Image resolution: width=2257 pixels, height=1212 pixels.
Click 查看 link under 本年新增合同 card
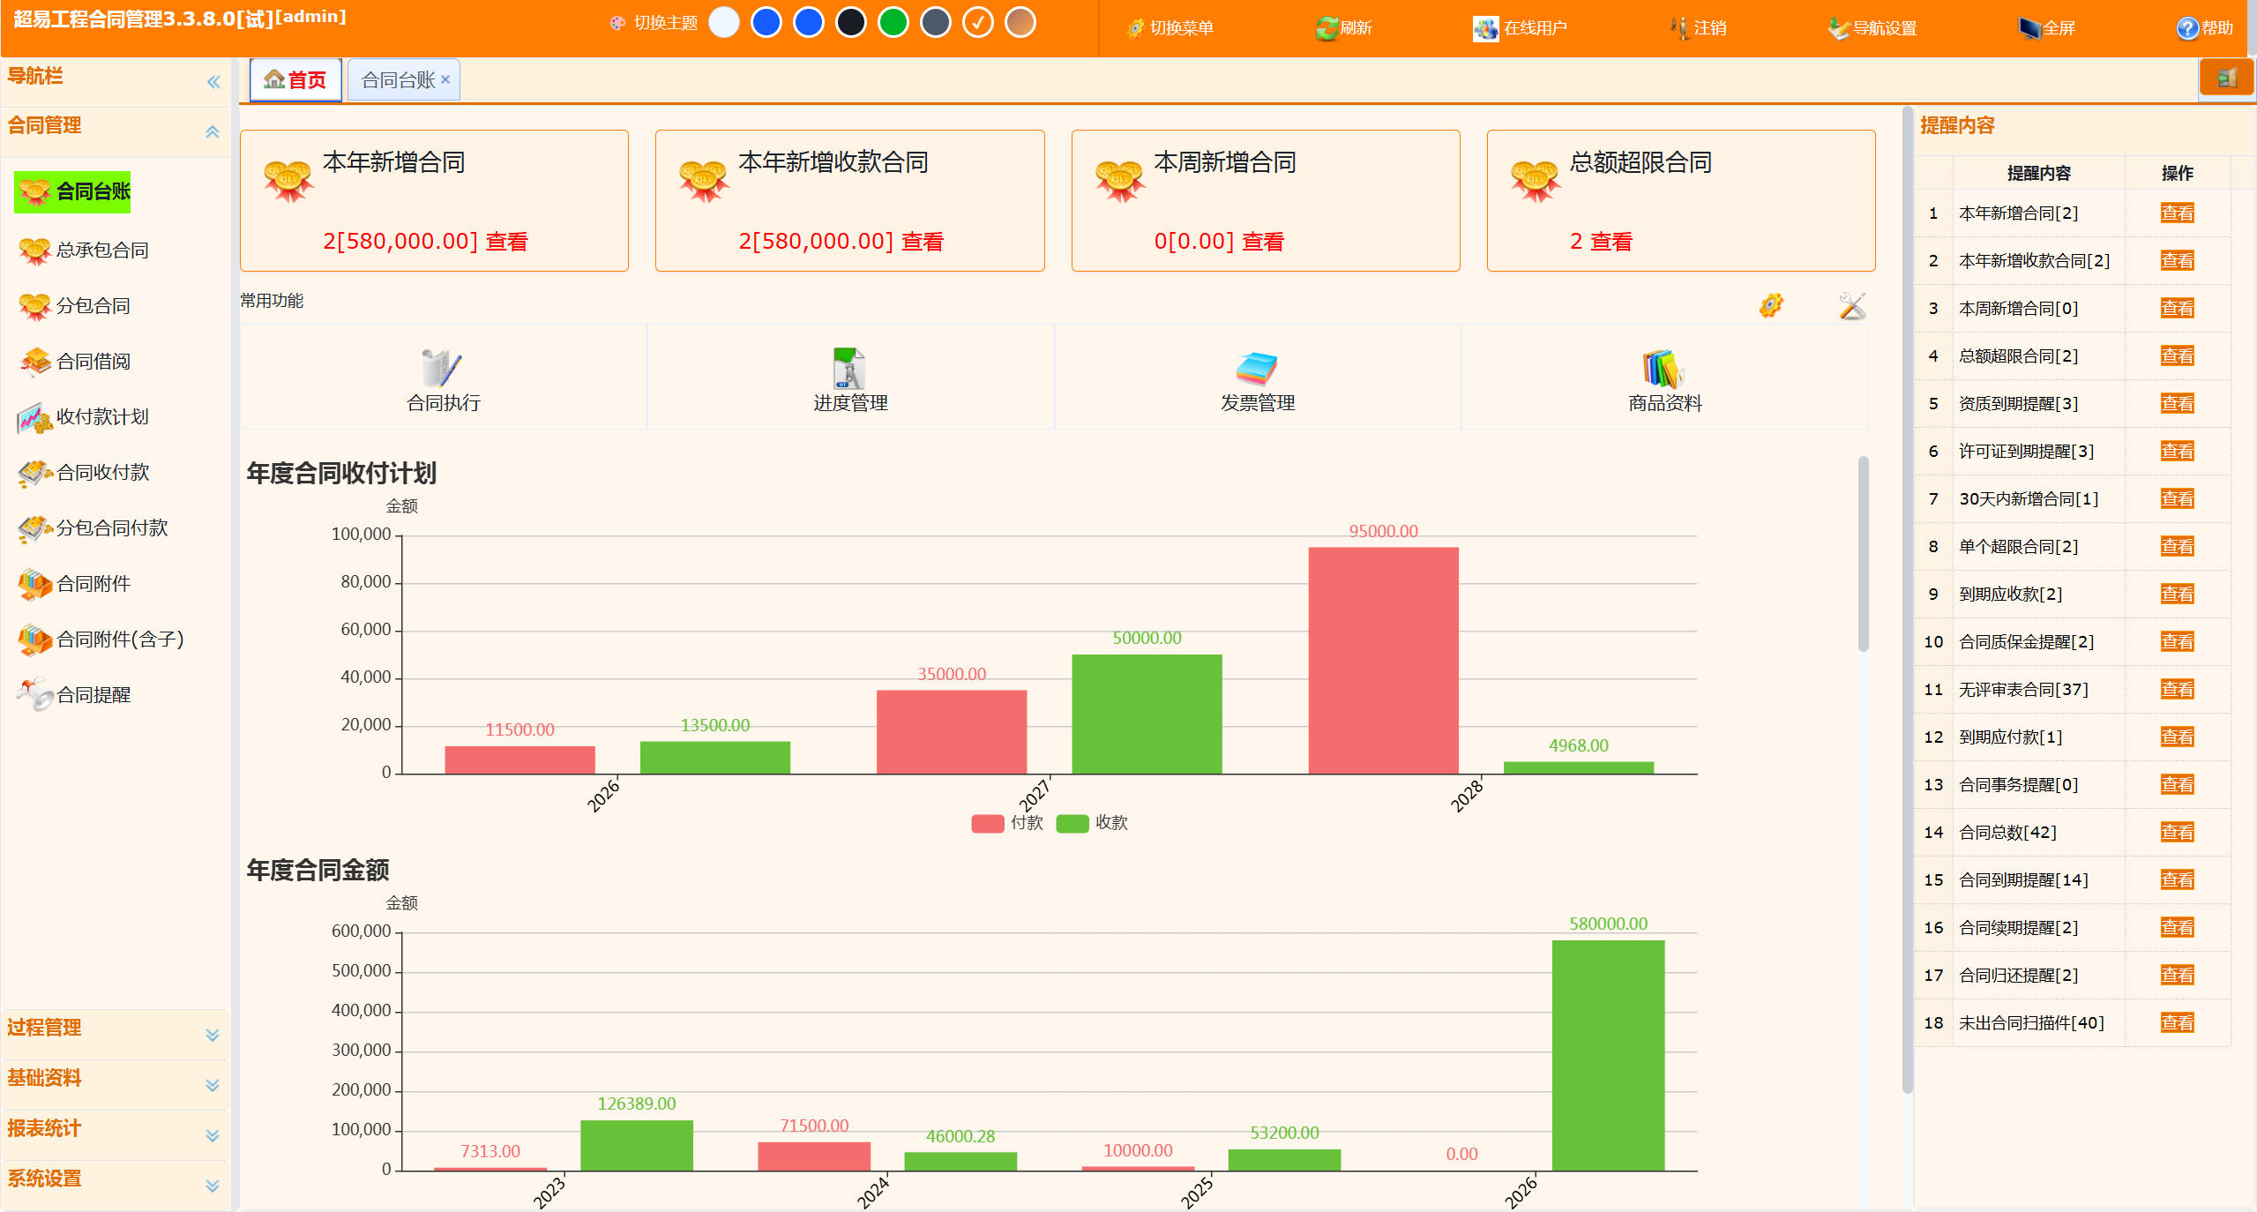coord(506,242)
